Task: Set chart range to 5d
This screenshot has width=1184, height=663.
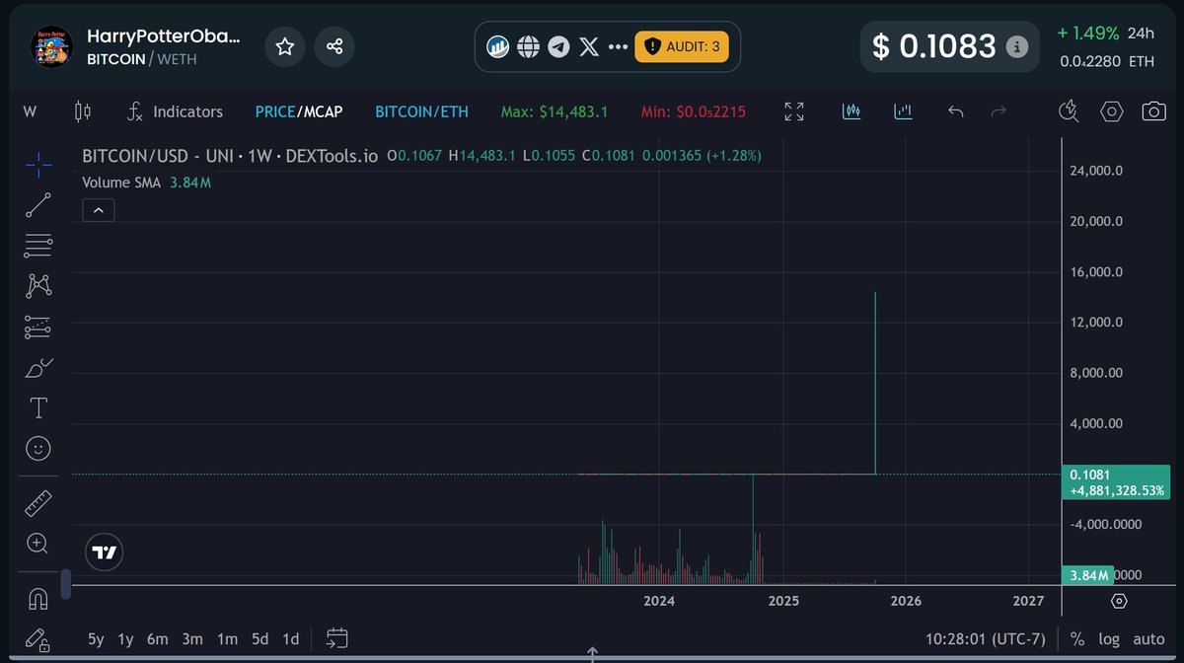Action: (259, 638)
